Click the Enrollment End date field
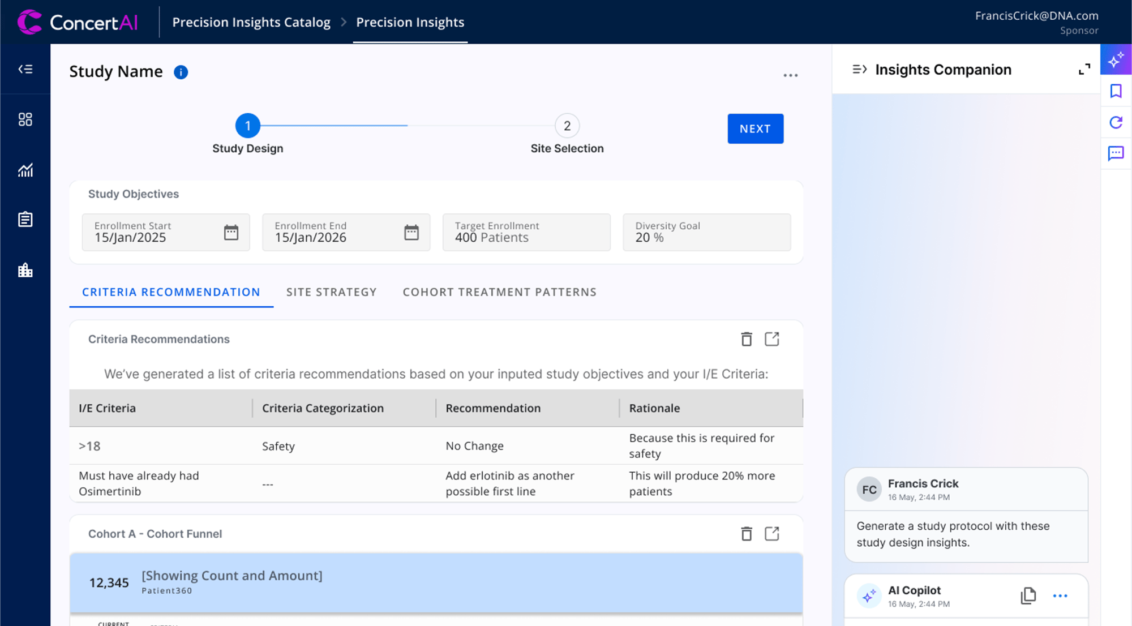The width and height of the screenshot is (1132, 626). pos(346,232)
